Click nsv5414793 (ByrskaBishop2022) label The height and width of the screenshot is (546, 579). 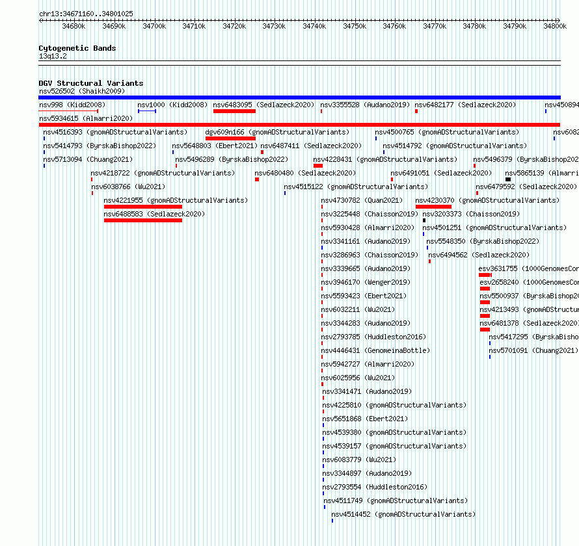pyautogui.click(x=100, y=146)
